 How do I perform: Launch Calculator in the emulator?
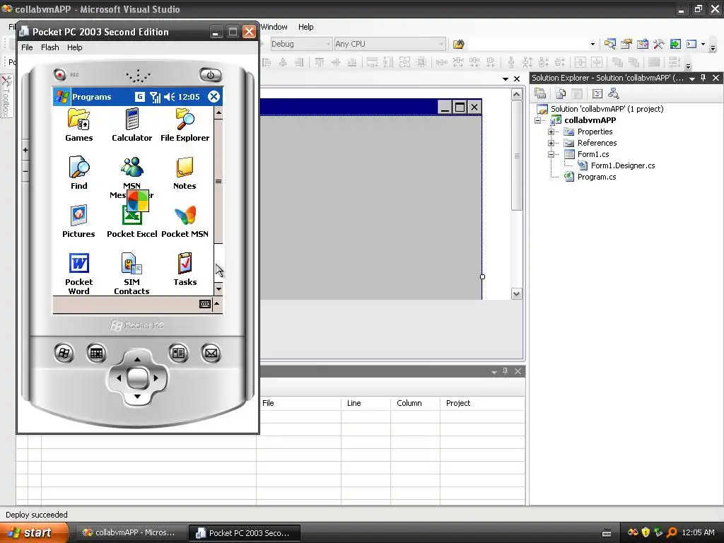132,124
